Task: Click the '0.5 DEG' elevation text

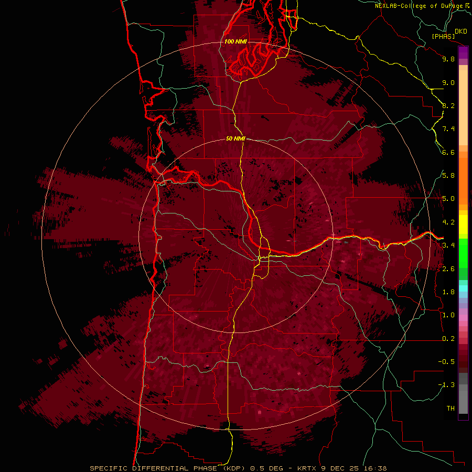Action: pos(267,468)
